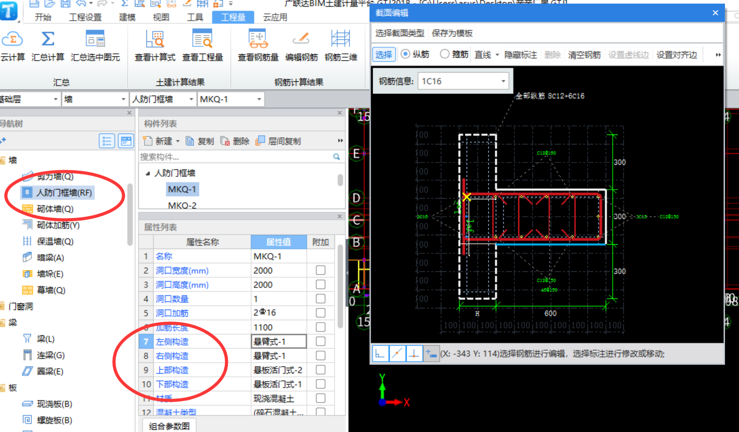Click 隐藏标注 button
The image size is (739, 432).
(521, 55)
